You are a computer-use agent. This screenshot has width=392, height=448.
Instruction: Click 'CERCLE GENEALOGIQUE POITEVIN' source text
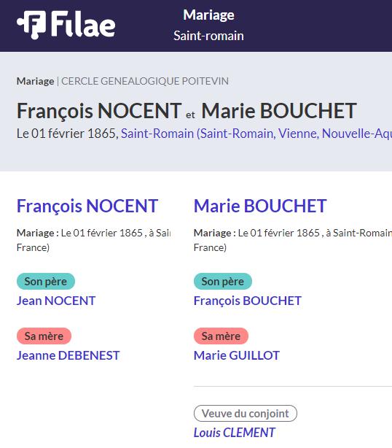145,81
